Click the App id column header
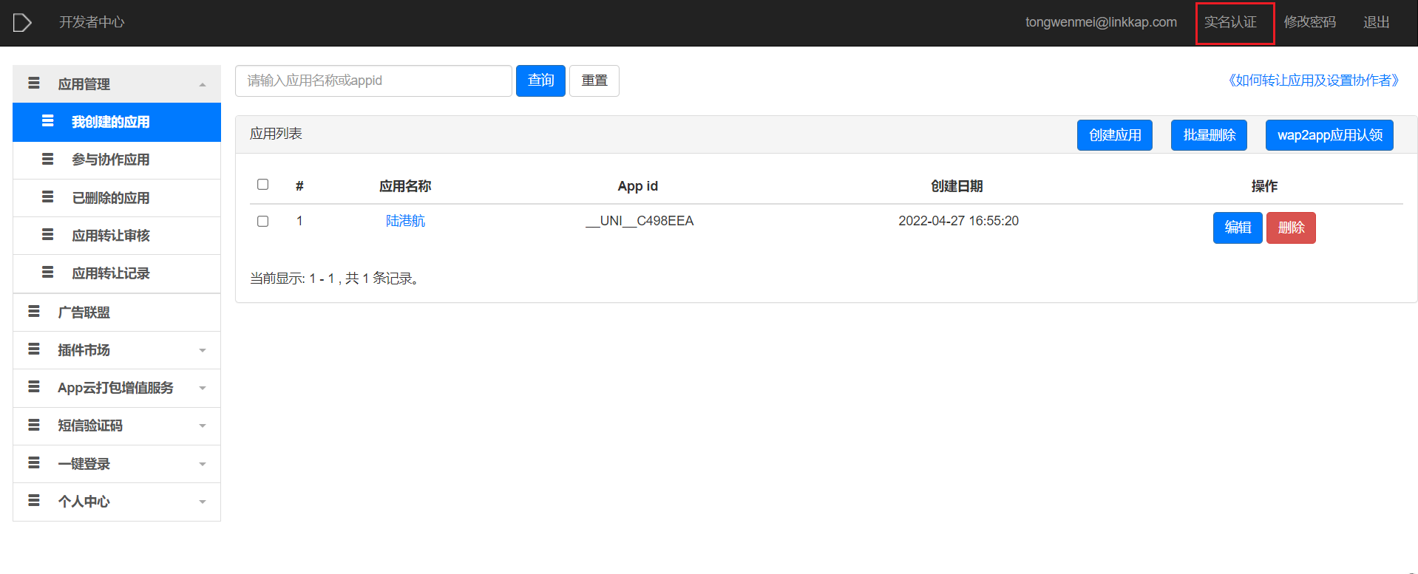The width and height of the screenshot is (1418, 574). coord(638,186)
